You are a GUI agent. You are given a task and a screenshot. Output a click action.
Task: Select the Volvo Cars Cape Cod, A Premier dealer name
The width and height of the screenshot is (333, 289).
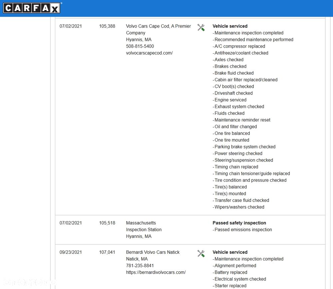(159, 26)
